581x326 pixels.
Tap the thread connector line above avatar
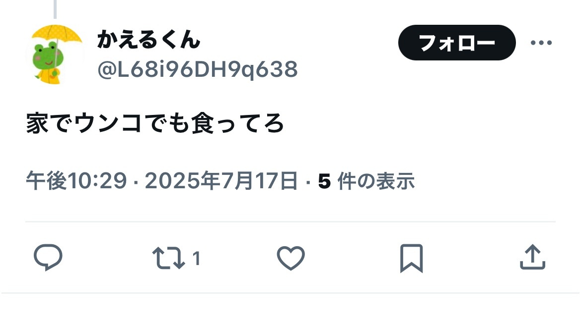point(55,9)
